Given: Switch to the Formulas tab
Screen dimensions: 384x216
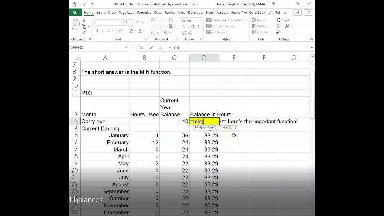Looking at the screenshot, I should (144, 13).
